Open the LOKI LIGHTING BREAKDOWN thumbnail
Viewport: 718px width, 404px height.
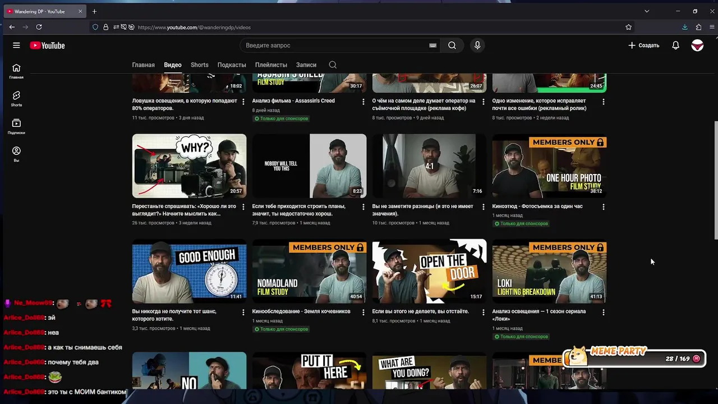click(x=549, y=272)
